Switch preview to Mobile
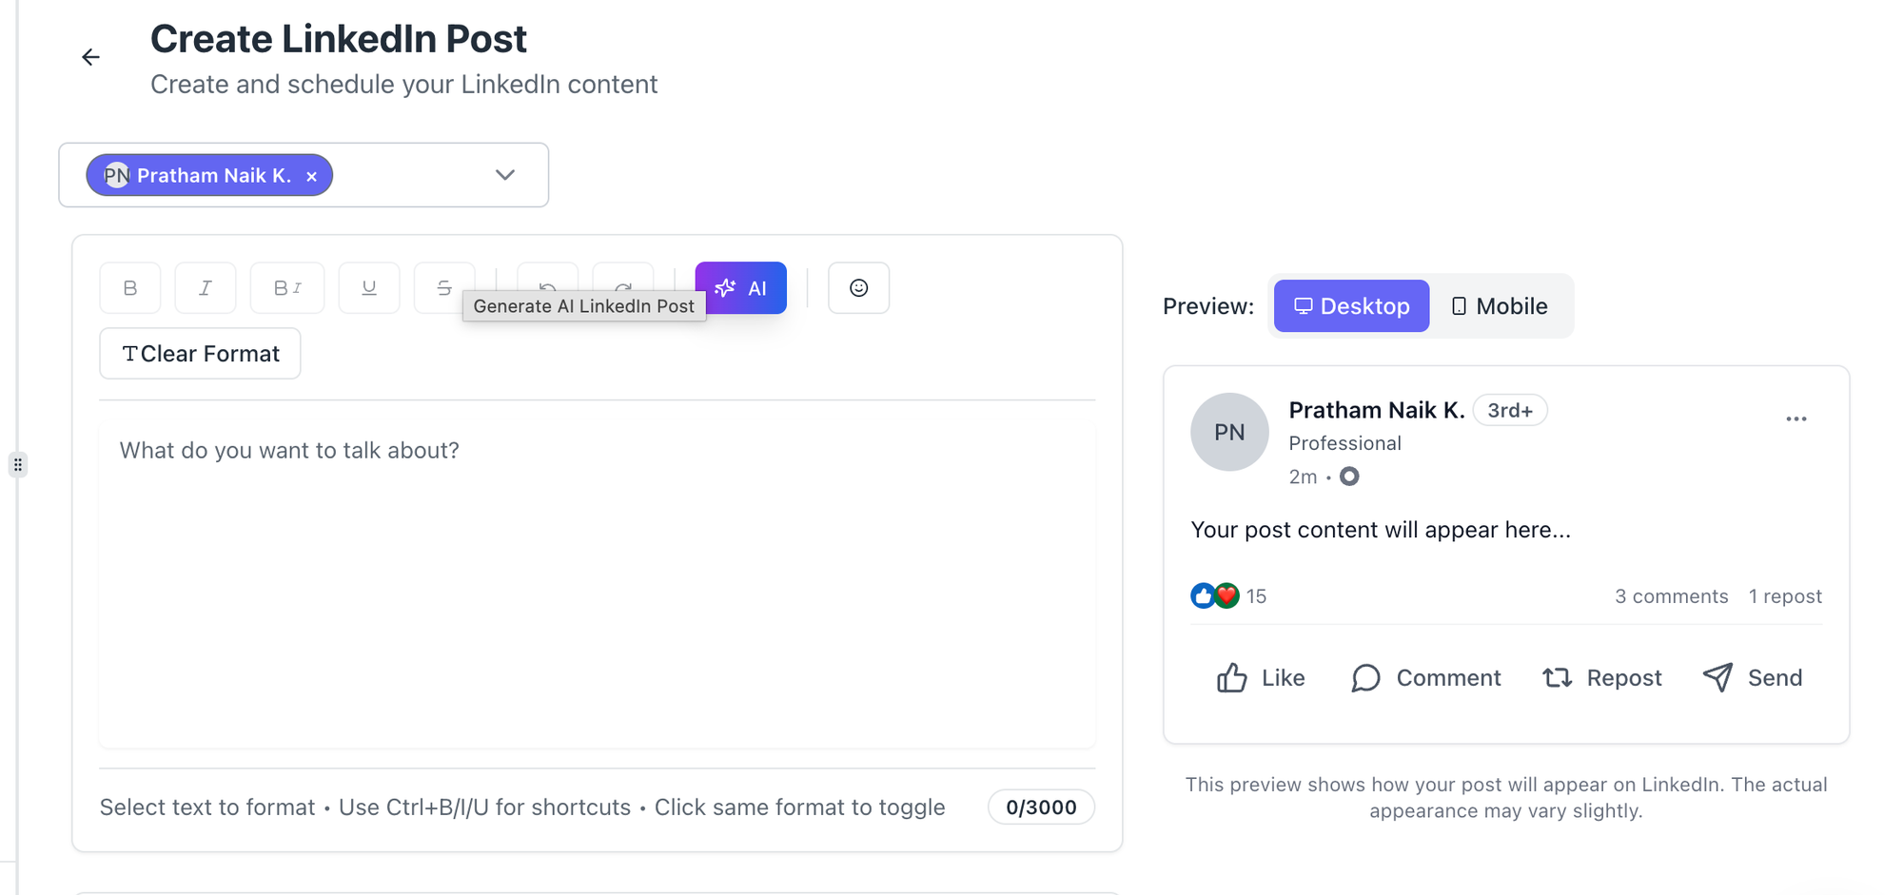Screen dimensions: 1903x895 [x=1500, y=306]
